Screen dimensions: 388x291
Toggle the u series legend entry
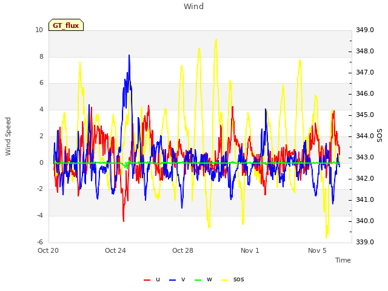click(152, 279)
